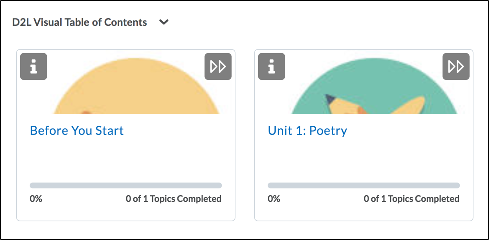Click Before You Start's Topics Completed count
The height and width of the screenshot is (240, 489).
coord(173,199)
